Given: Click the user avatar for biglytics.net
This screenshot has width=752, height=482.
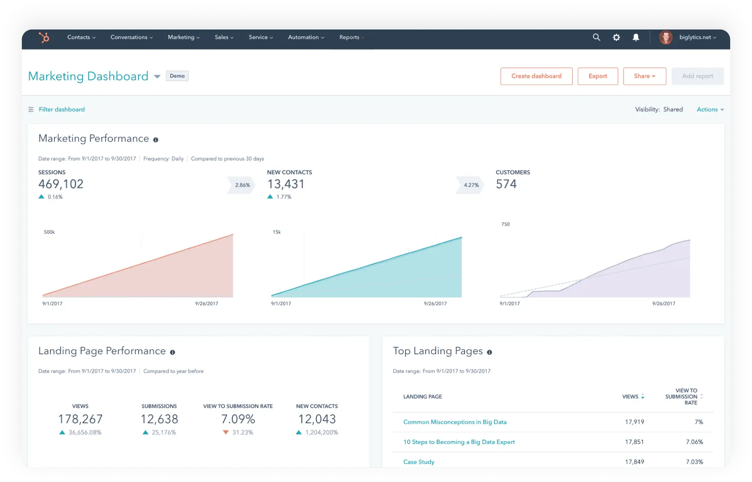Looking at the screenshot, I should 666,38.
